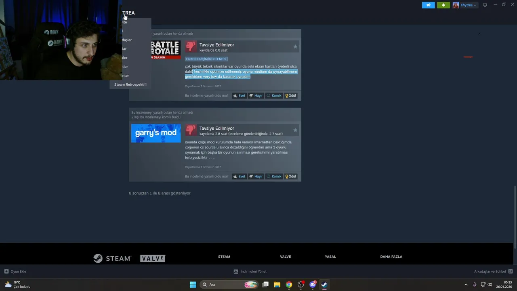Click the taskbar search box 'Ara'
Viewport: 517px width, 291px height.
coord(229,285)
